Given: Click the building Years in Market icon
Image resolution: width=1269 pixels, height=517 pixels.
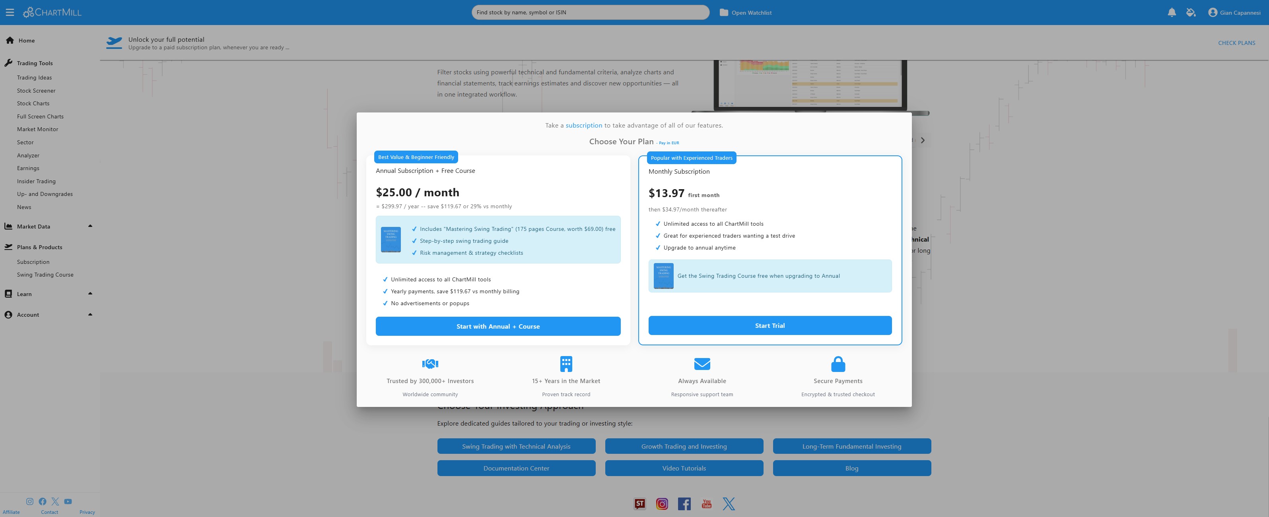Looking at the screenshot, I should 566,363.
